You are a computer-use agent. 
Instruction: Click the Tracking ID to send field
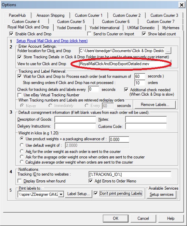tap(130, 175)
